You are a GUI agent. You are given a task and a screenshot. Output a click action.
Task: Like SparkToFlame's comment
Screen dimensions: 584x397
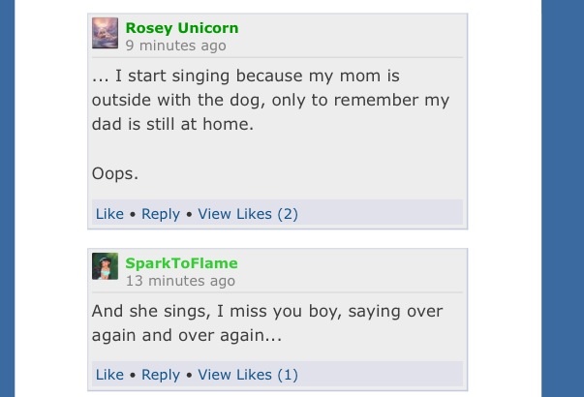[x=109, y=375]
